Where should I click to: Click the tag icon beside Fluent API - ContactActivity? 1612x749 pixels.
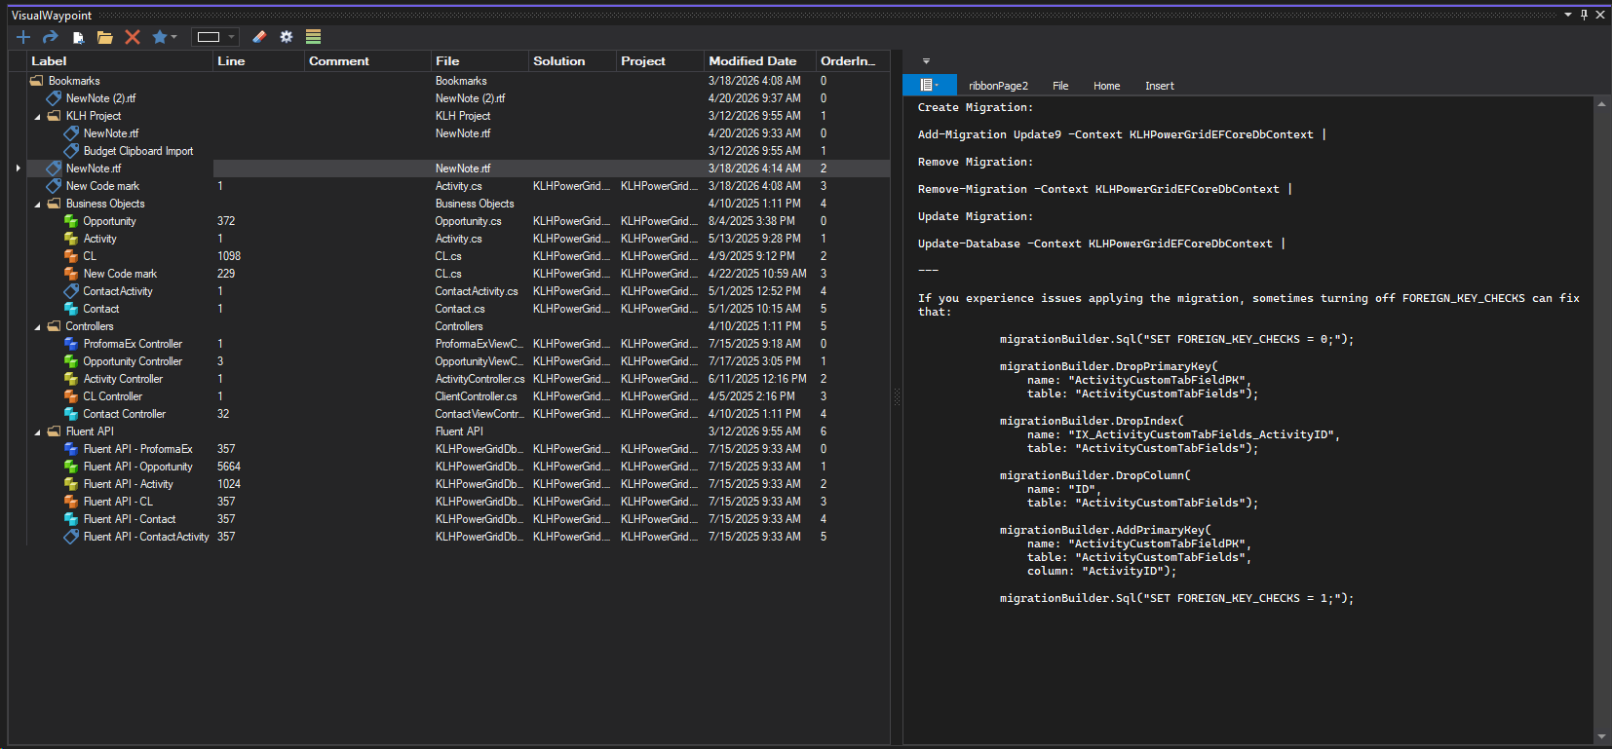(71, 537)
